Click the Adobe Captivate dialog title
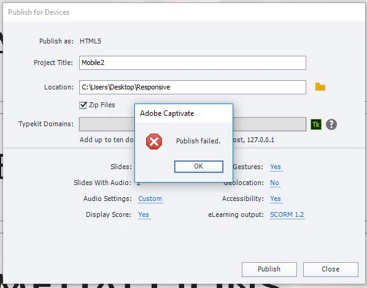 pyautogui.click(x=167, y=113)
